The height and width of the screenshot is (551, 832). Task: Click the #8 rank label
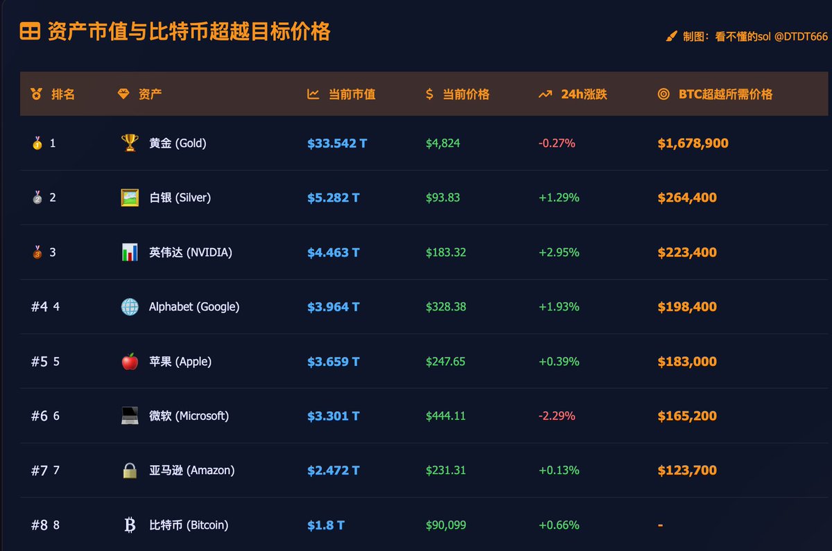point(40,525)
